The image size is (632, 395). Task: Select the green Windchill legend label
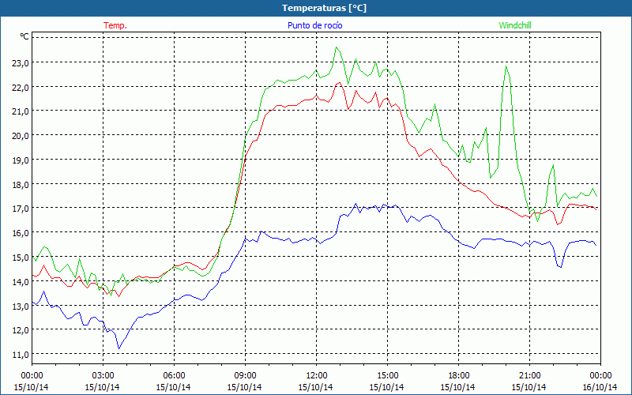click(x=515, y=25)
